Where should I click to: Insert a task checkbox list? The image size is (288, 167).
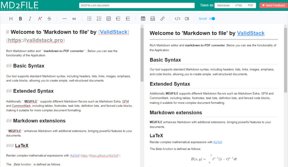coord(109,19)
